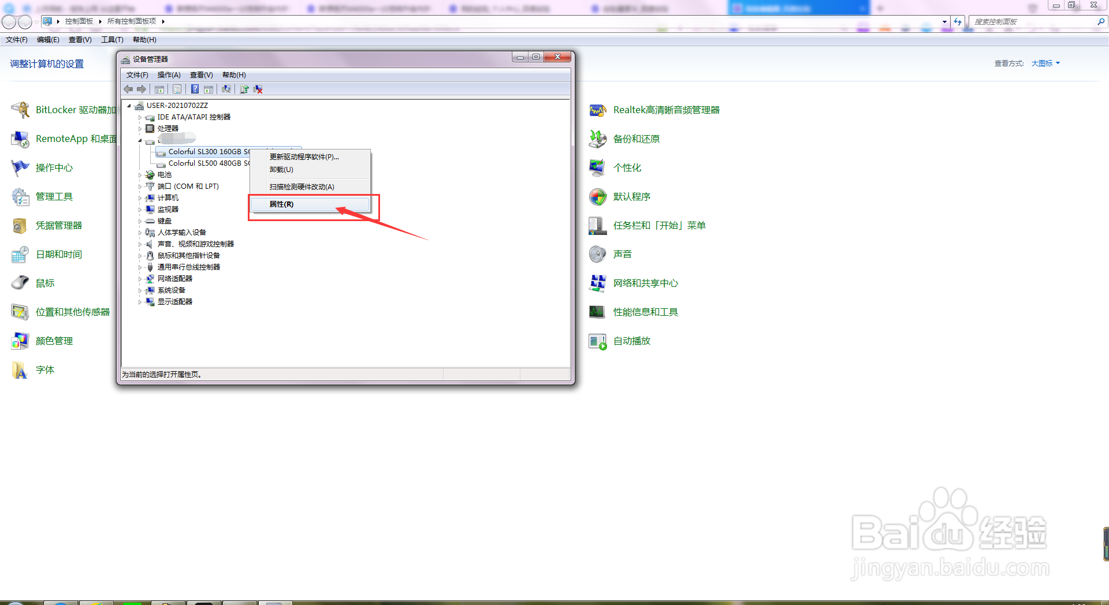This screenshot has width=1109, height=605.
Task: Open 查看方式 大图标 dropdown
Action: click(x=1045, y=64)
